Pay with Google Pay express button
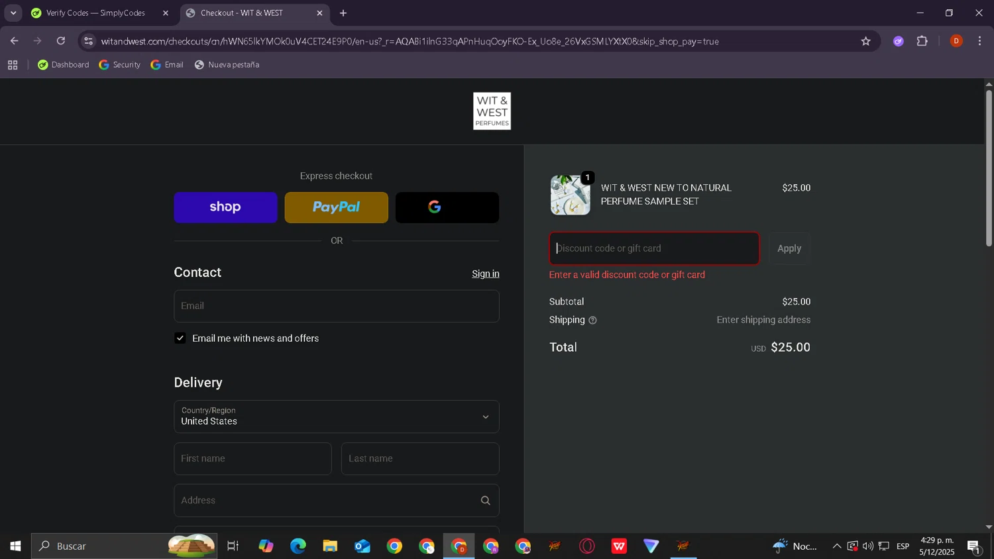The height and width of the screenshot is (559, 994). tap(447, 207)
